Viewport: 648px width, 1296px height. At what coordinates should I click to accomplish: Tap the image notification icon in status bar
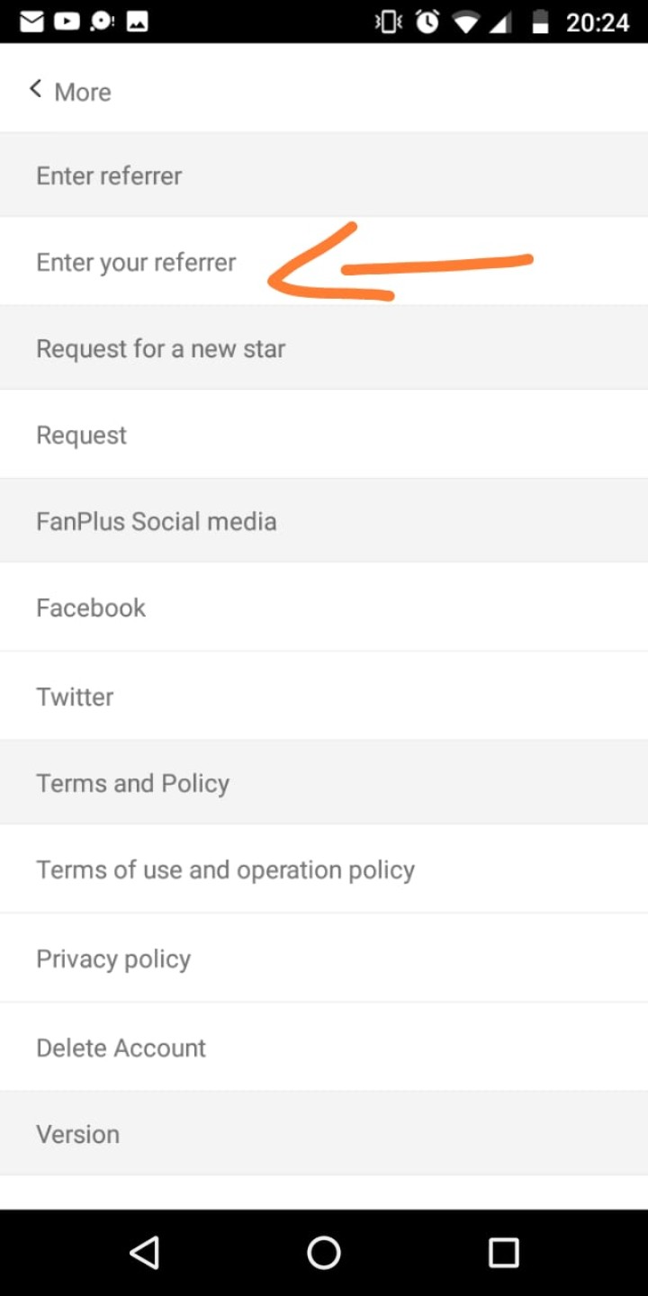[x=137, y=22]
